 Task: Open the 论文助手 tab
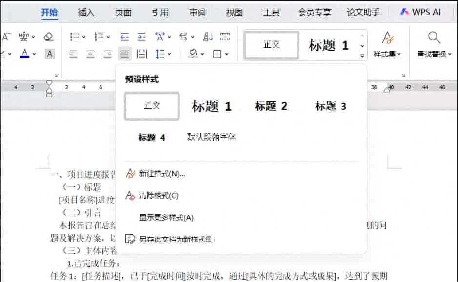click(x=363, y=12)
